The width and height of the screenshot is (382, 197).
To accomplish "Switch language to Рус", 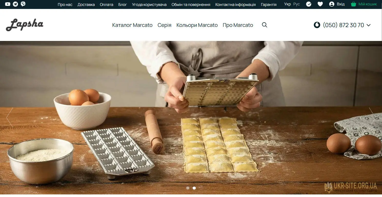I will (297, 4).
